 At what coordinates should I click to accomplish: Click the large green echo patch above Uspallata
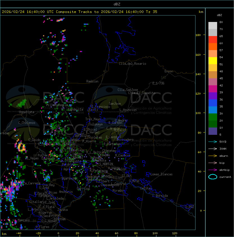click(22, 103)
